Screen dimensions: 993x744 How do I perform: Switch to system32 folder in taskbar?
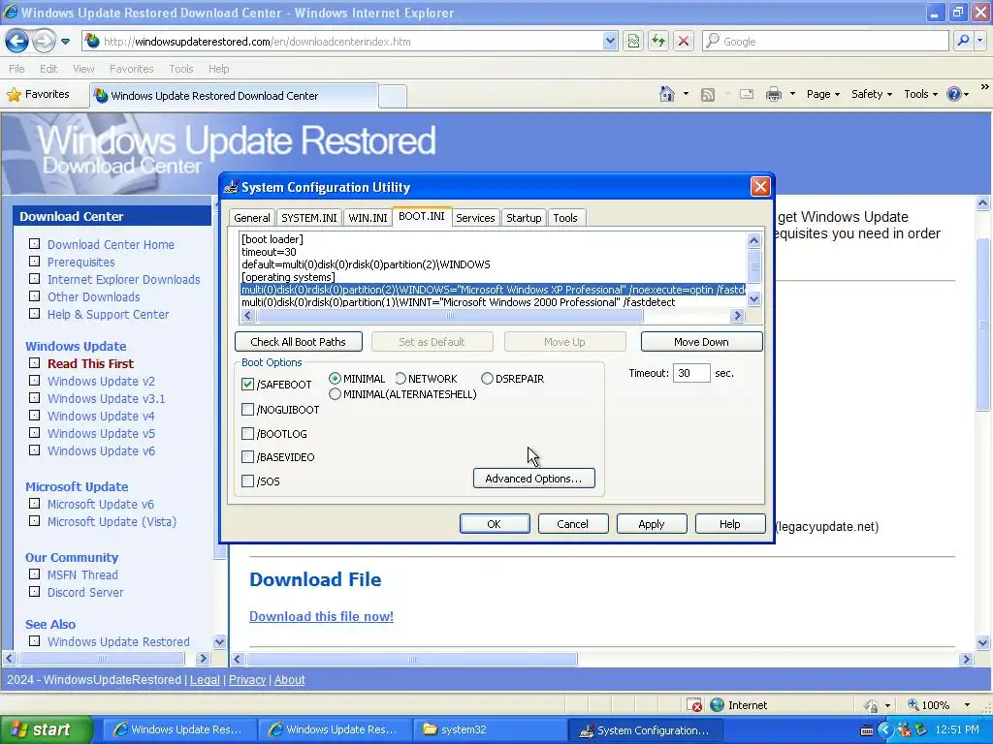tap(490, 730)
